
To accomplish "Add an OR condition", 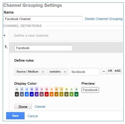I will coord(110,71).
